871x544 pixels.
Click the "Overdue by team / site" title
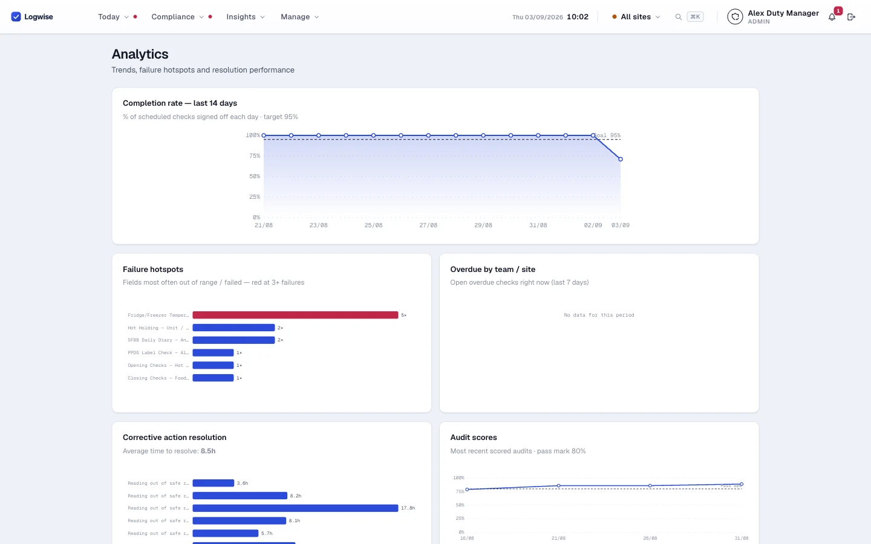tap(493, 270)
